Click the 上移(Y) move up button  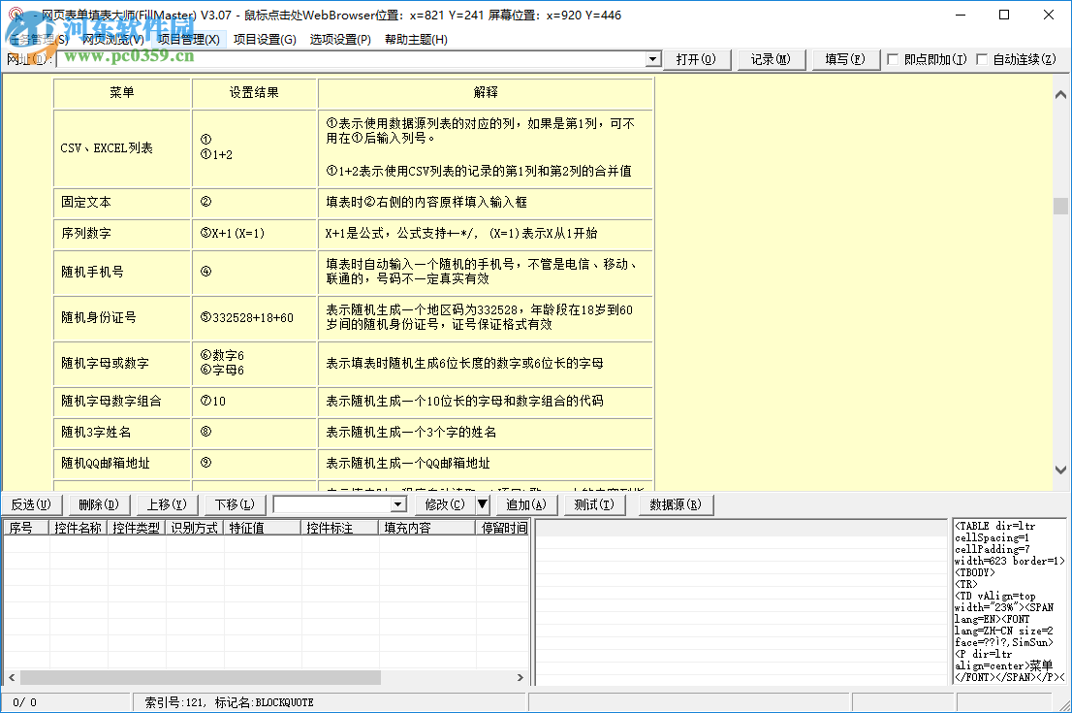pyautogui.click(x=166, y=504)
